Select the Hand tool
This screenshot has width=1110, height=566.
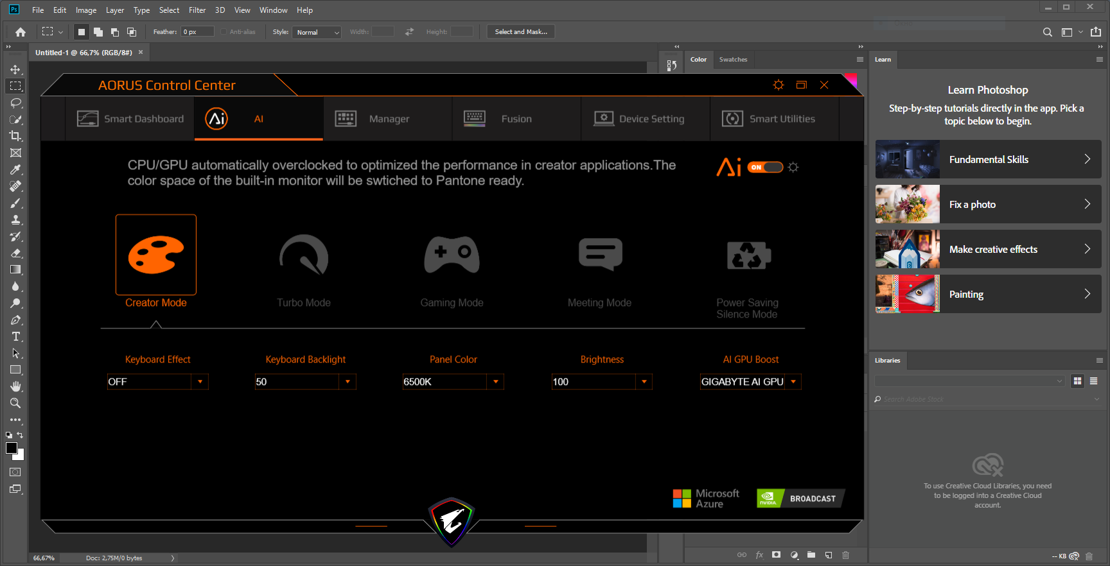(15, 386)
